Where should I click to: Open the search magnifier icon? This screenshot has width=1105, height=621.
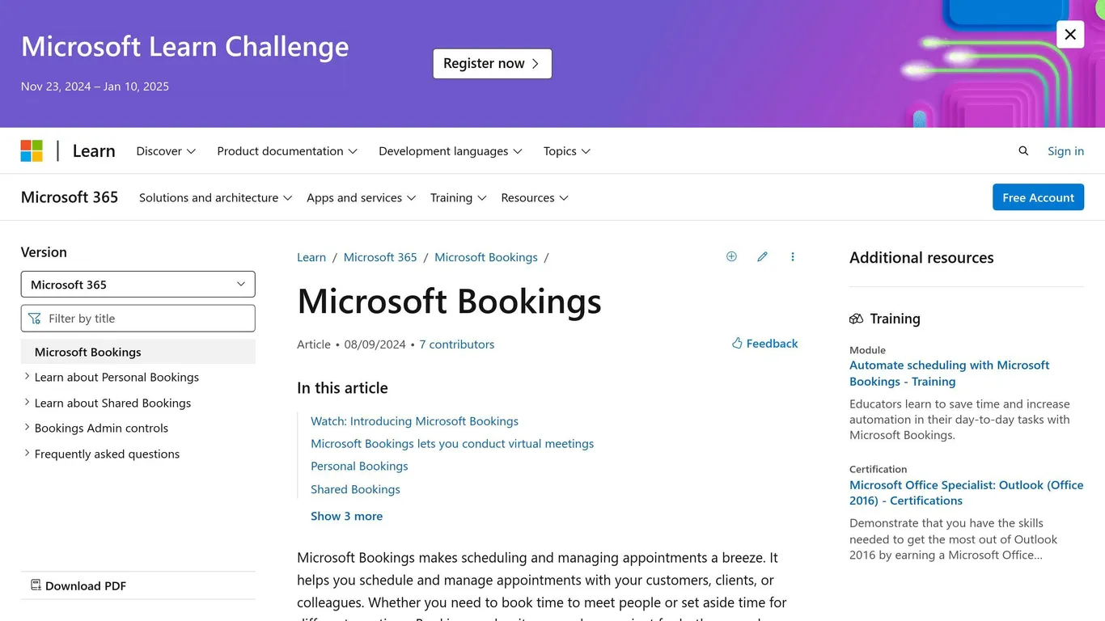click(1023, 151)
